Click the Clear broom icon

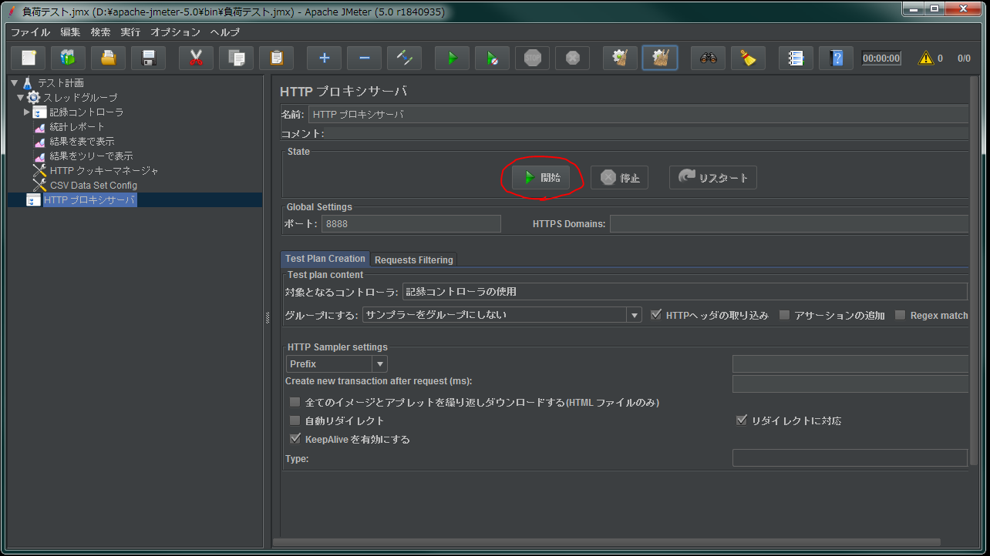747,58
